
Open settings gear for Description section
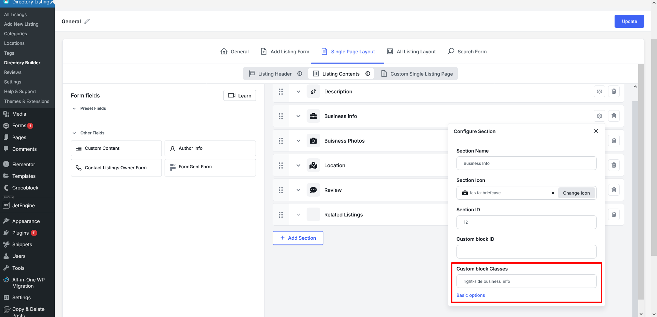point(599,92)
